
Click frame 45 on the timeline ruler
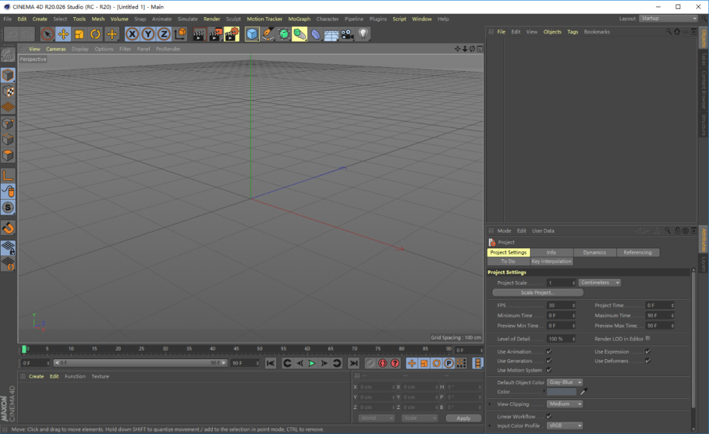pos(236,349)
